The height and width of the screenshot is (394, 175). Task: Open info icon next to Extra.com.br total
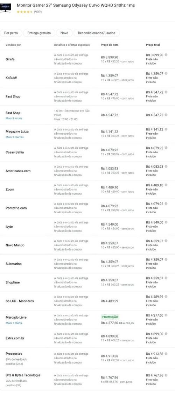point(166,334)
